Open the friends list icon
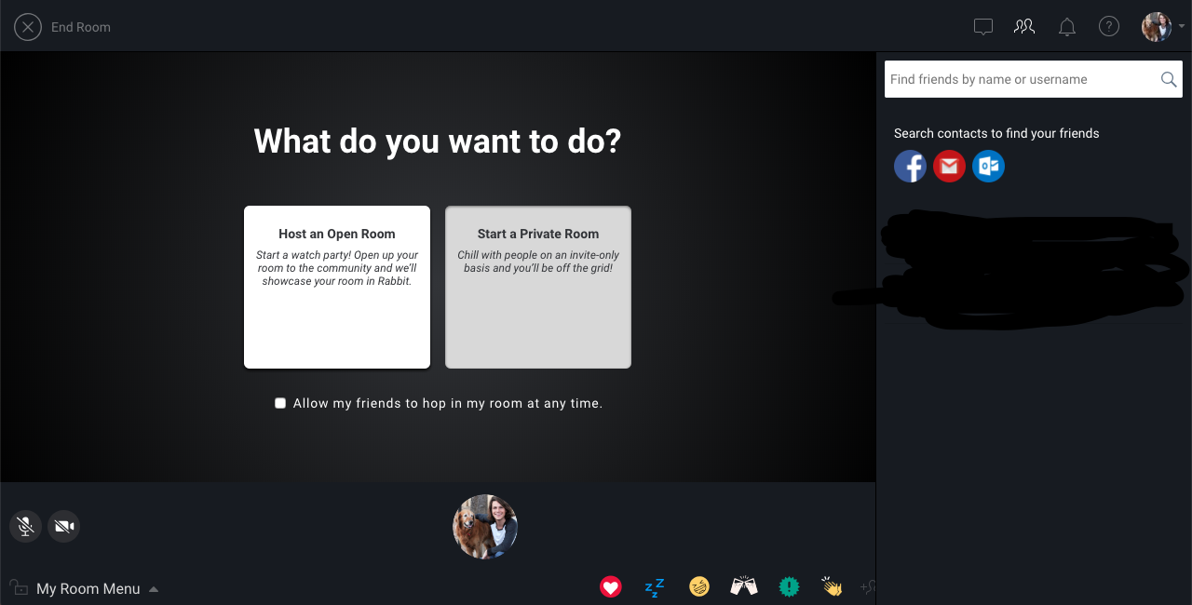Screen dimensions: 1192x605 (x=1024, y=27)
